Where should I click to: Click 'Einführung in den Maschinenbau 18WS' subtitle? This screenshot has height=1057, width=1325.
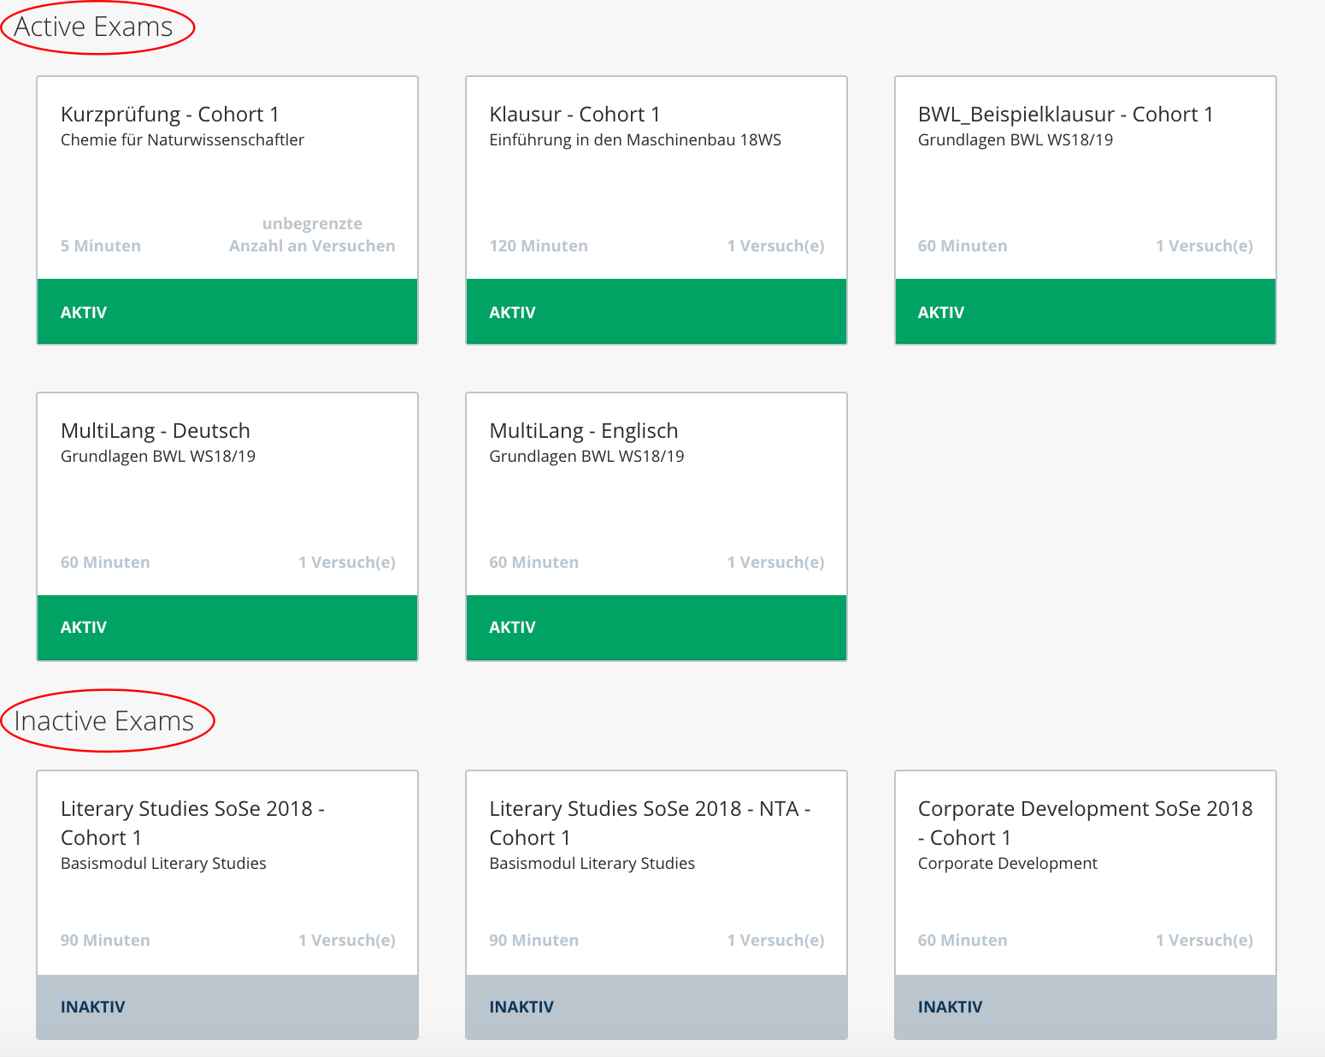[634, 140]
